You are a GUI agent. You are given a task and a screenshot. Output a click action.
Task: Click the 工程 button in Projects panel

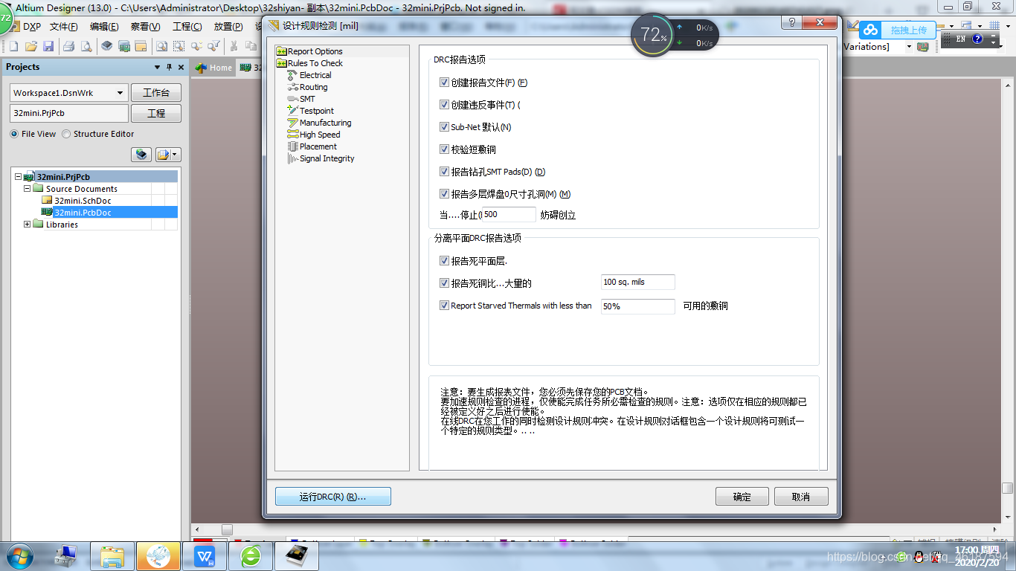tap(156, 114)
